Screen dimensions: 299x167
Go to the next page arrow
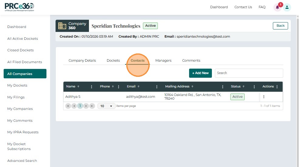click(x=86, y=106)
